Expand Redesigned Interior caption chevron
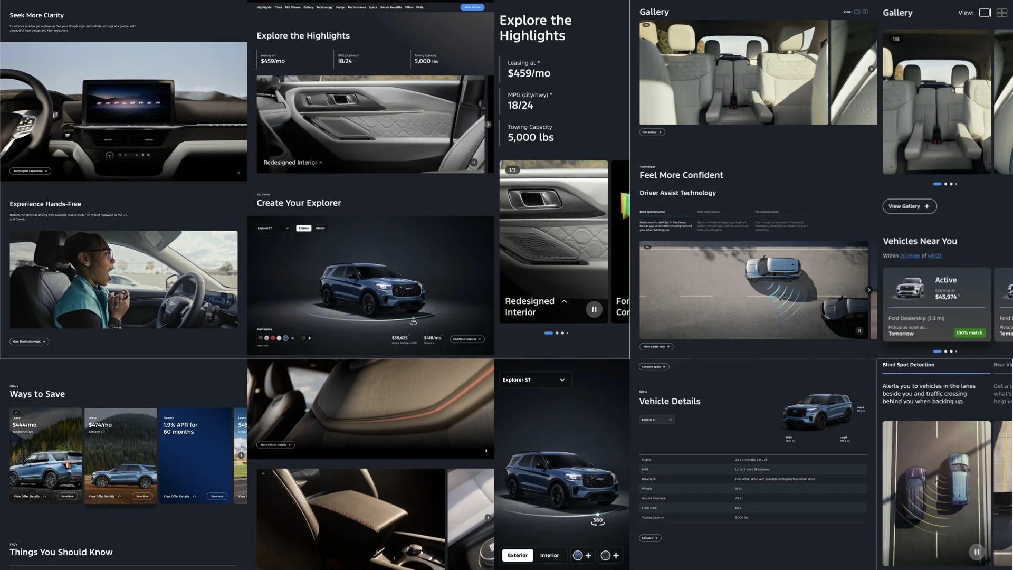Screen dimensions: 1013x570 click(564, 301)
